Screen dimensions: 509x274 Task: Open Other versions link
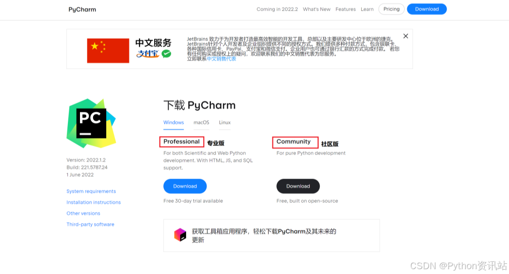click(83, 213)
